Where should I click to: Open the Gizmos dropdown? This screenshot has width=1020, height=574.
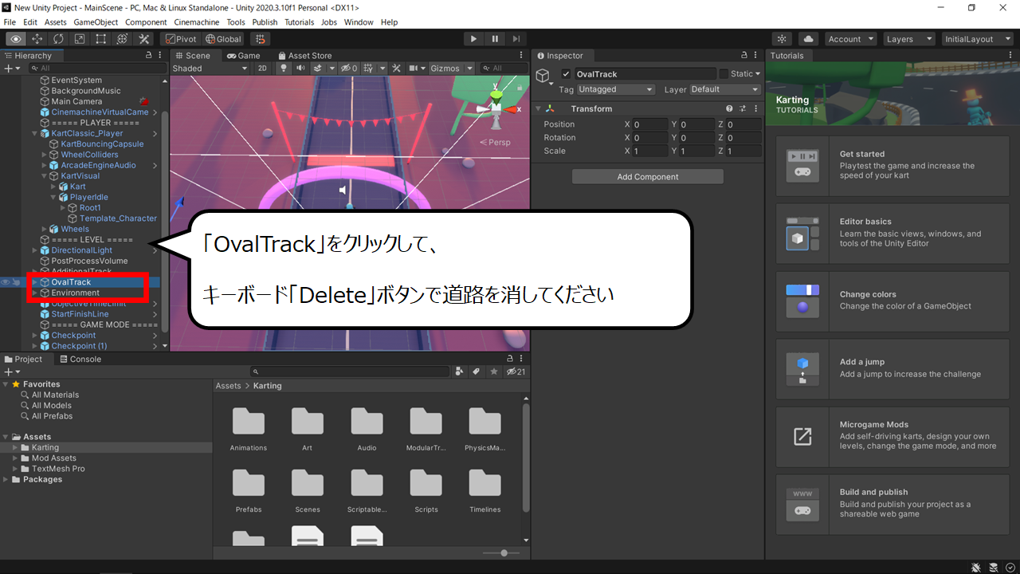click(452, 69)
